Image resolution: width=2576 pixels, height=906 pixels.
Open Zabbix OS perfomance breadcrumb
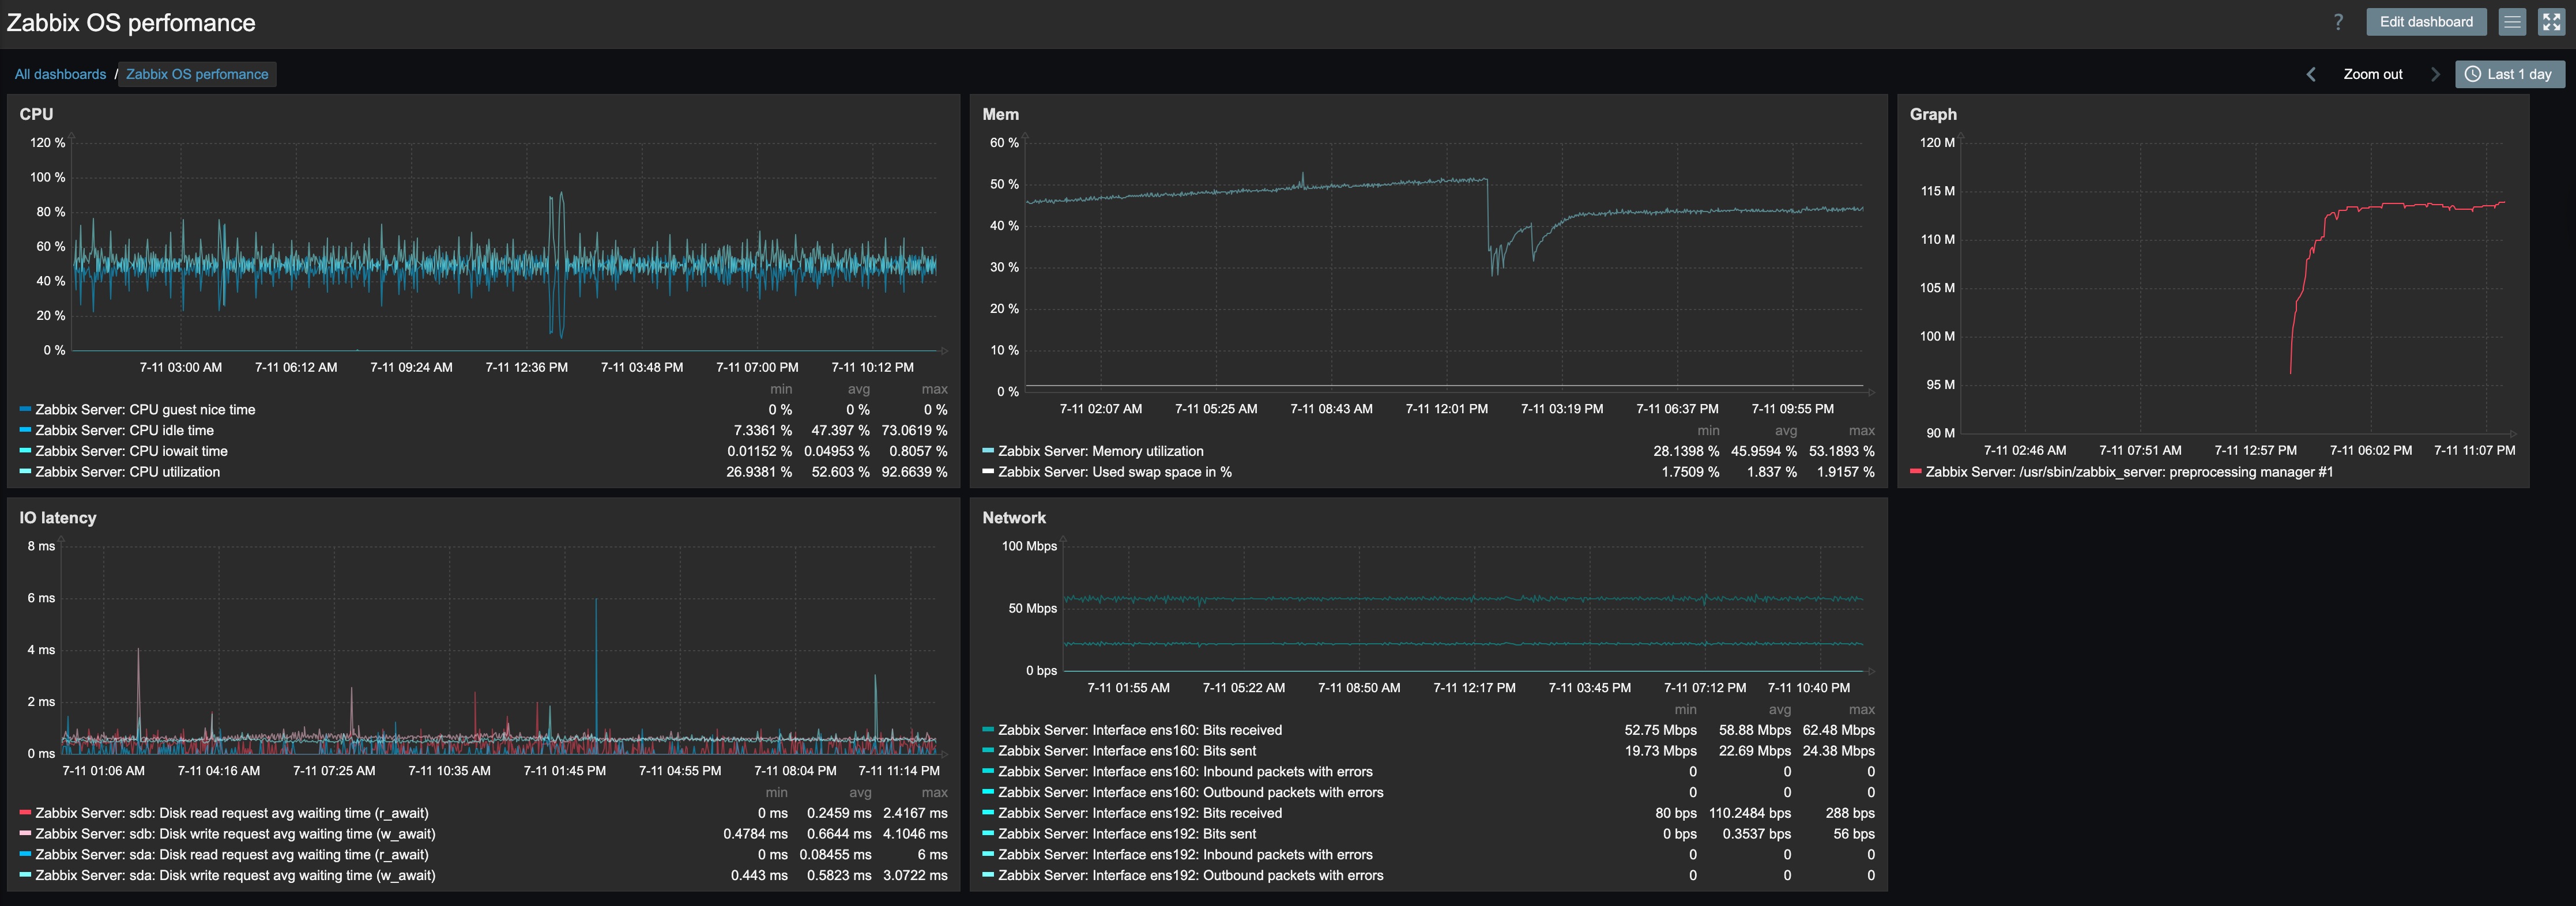click(197, 74)
